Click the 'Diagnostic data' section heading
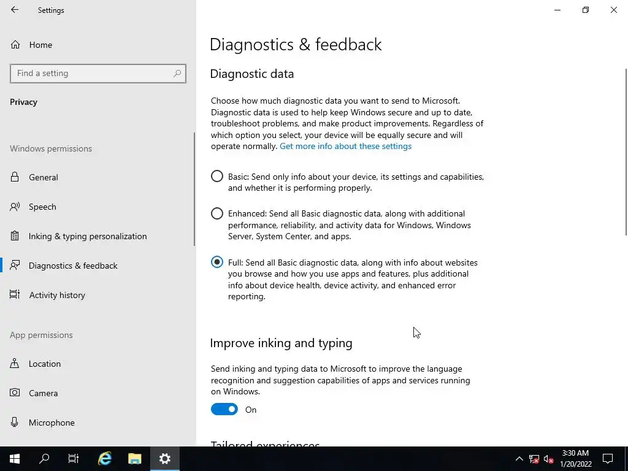 coord(252,74)
